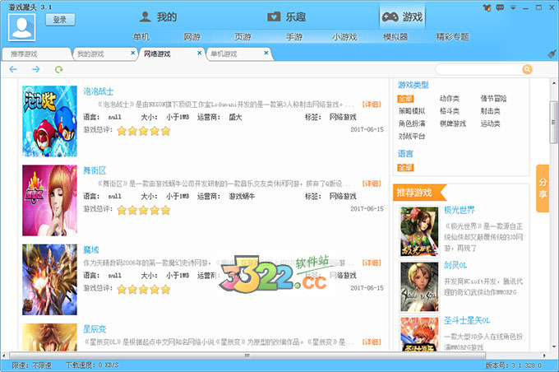Open the 泡泡战士 game thumbnail

point(49,121)
